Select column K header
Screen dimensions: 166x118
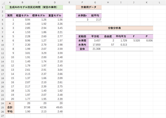pos(147,2)
